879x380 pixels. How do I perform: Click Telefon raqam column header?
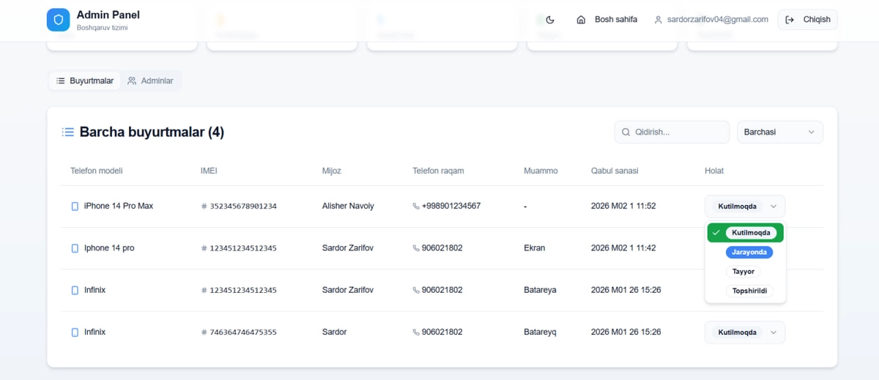[x=438, y=171]
